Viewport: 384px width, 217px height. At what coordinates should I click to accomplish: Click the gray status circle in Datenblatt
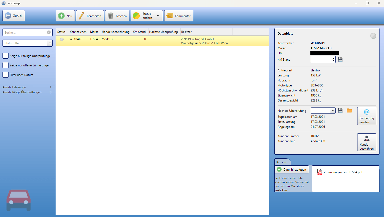[x=373, y=36]
